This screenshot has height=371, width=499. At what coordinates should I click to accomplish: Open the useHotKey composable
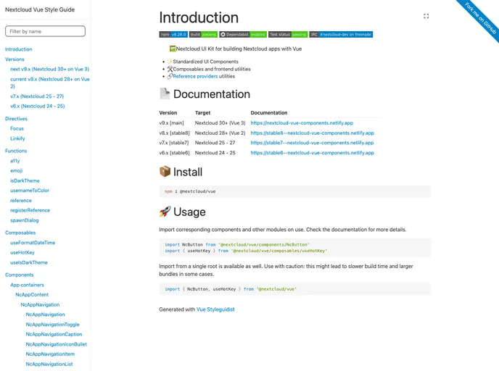click(22, 252)
